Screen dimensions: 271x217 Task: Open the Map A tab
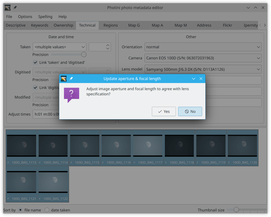(x=157, y=25)
